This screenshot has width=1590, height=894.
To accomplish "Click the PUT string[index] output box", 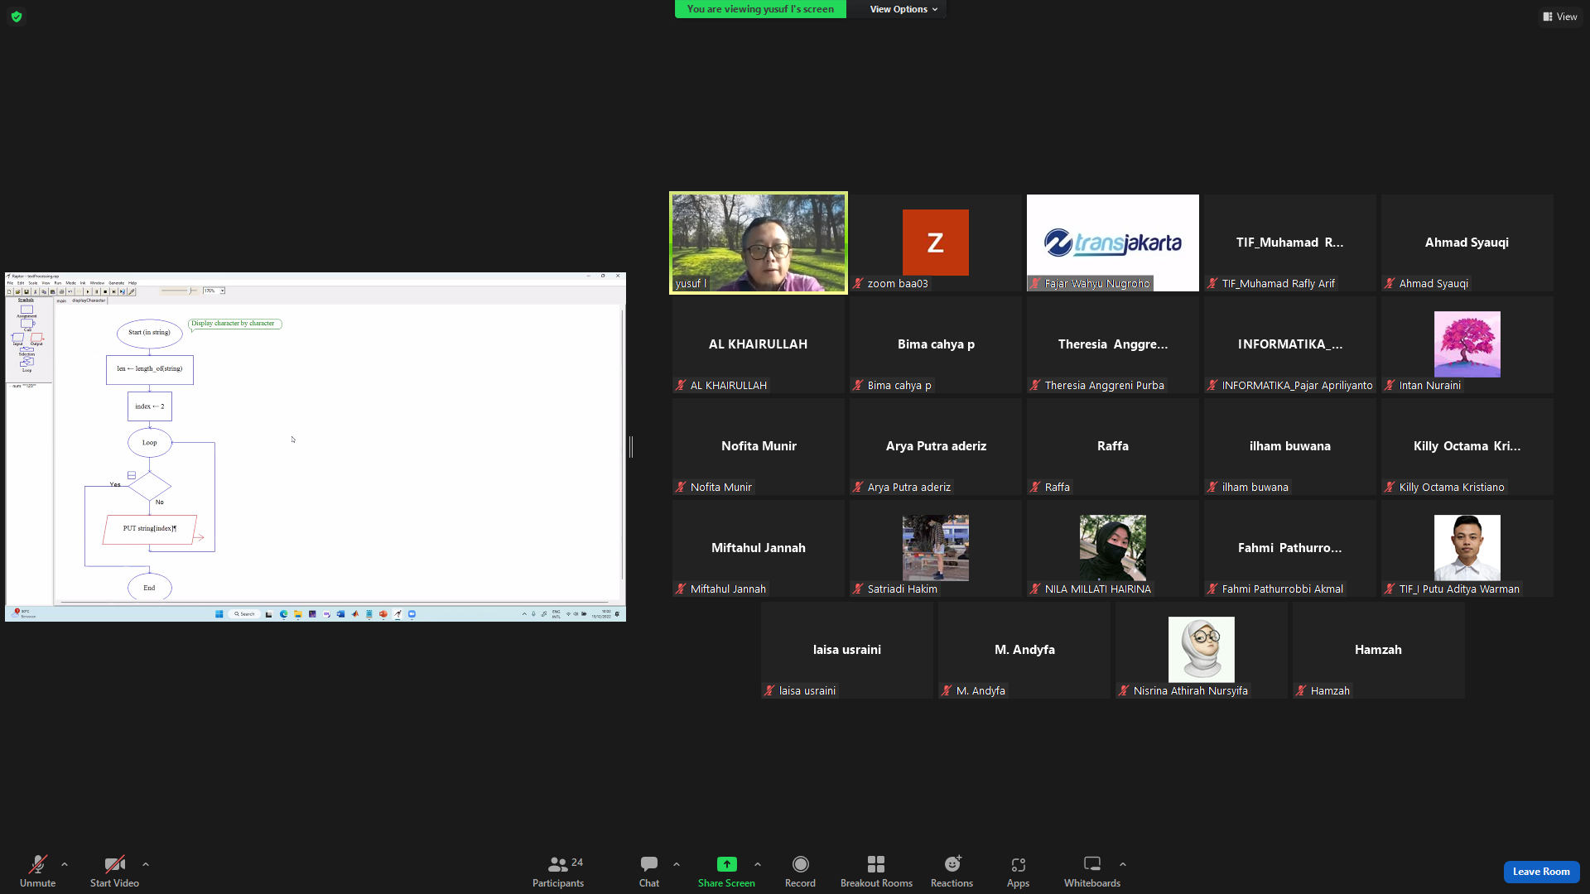I will pos(150,529).
